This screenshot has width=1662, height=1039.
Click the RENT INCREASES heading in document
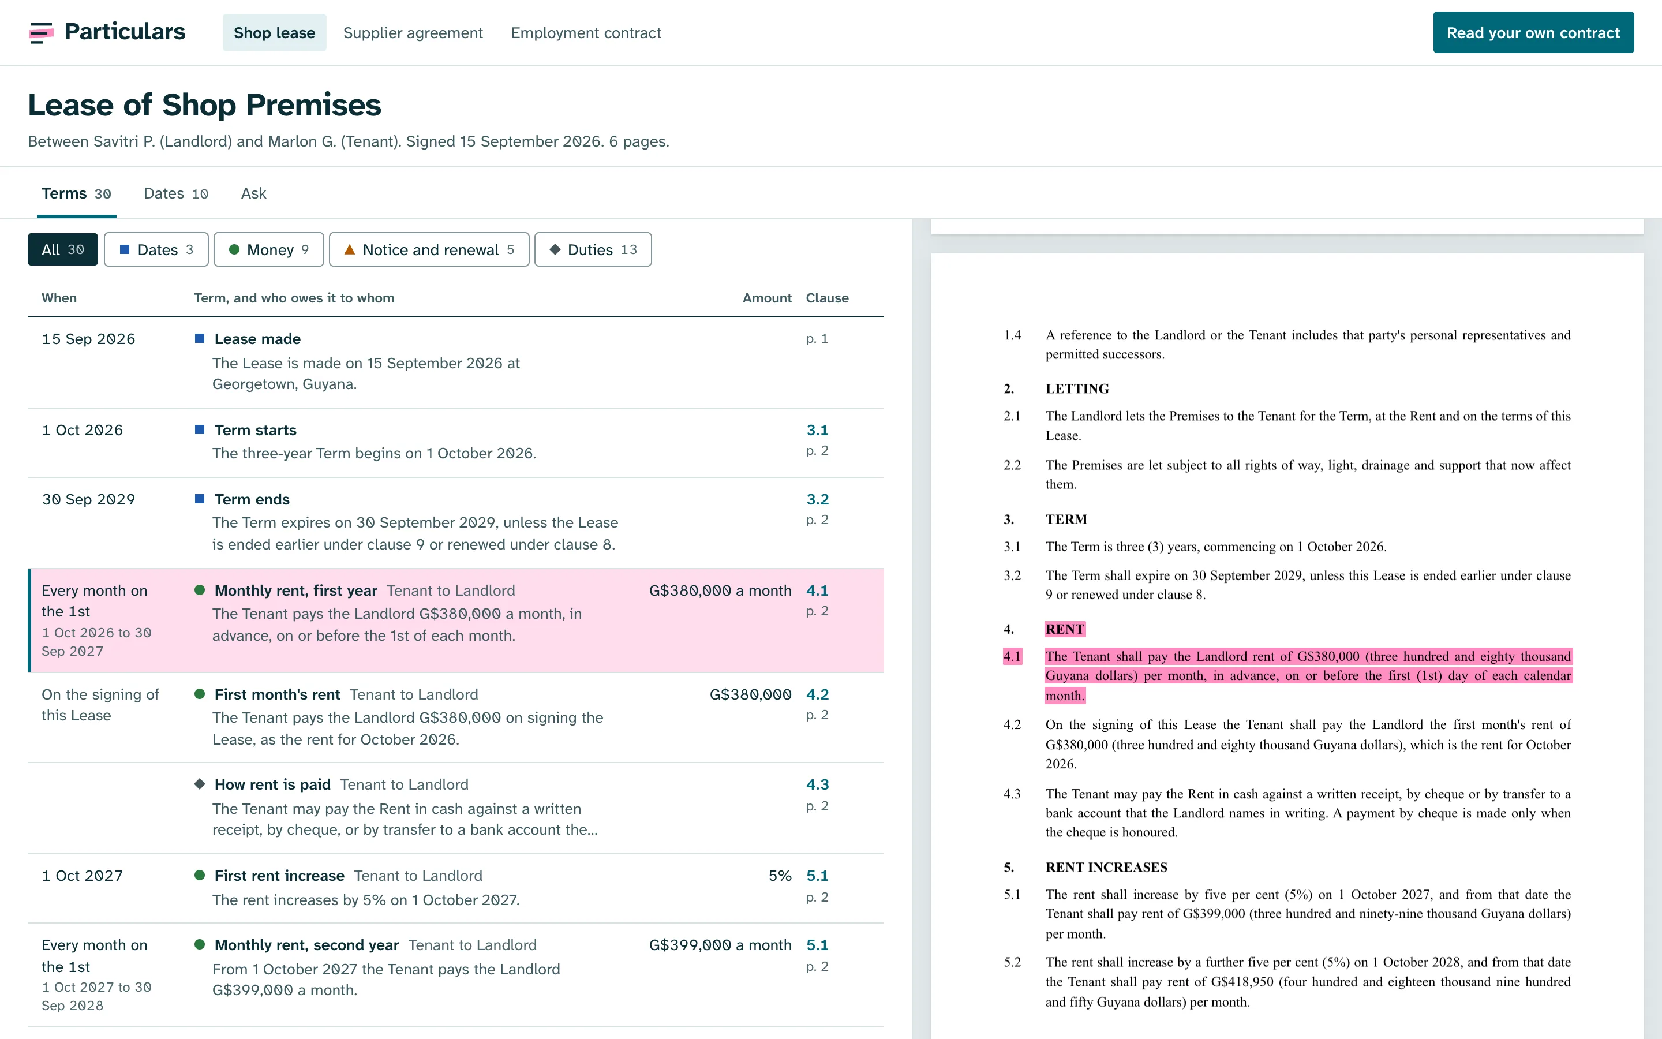click(x=1106, y=867)
